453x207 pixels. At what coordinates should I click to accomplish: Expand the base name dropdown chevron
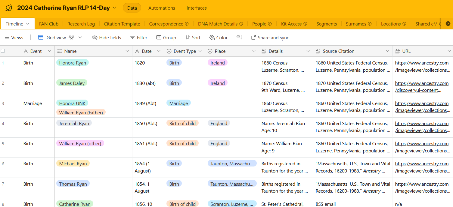114,8
